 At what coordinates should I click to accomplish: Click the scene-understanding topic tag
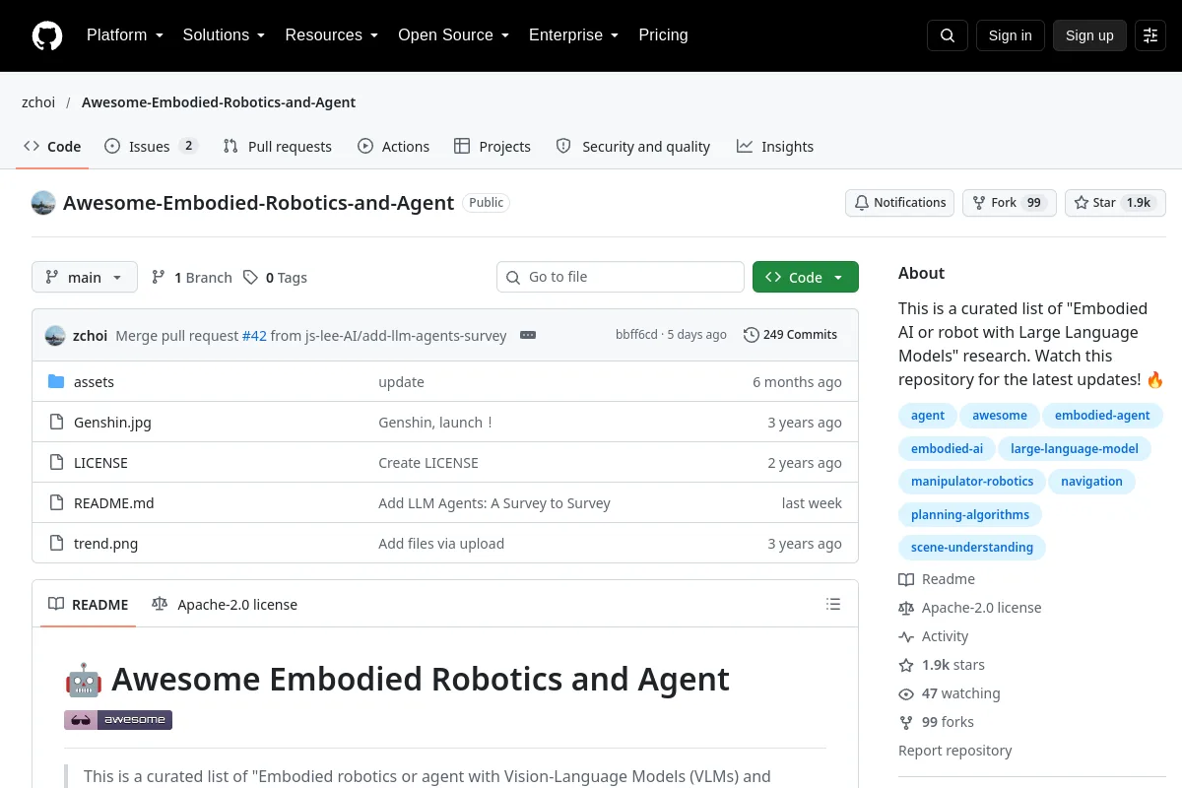point(972,548)
